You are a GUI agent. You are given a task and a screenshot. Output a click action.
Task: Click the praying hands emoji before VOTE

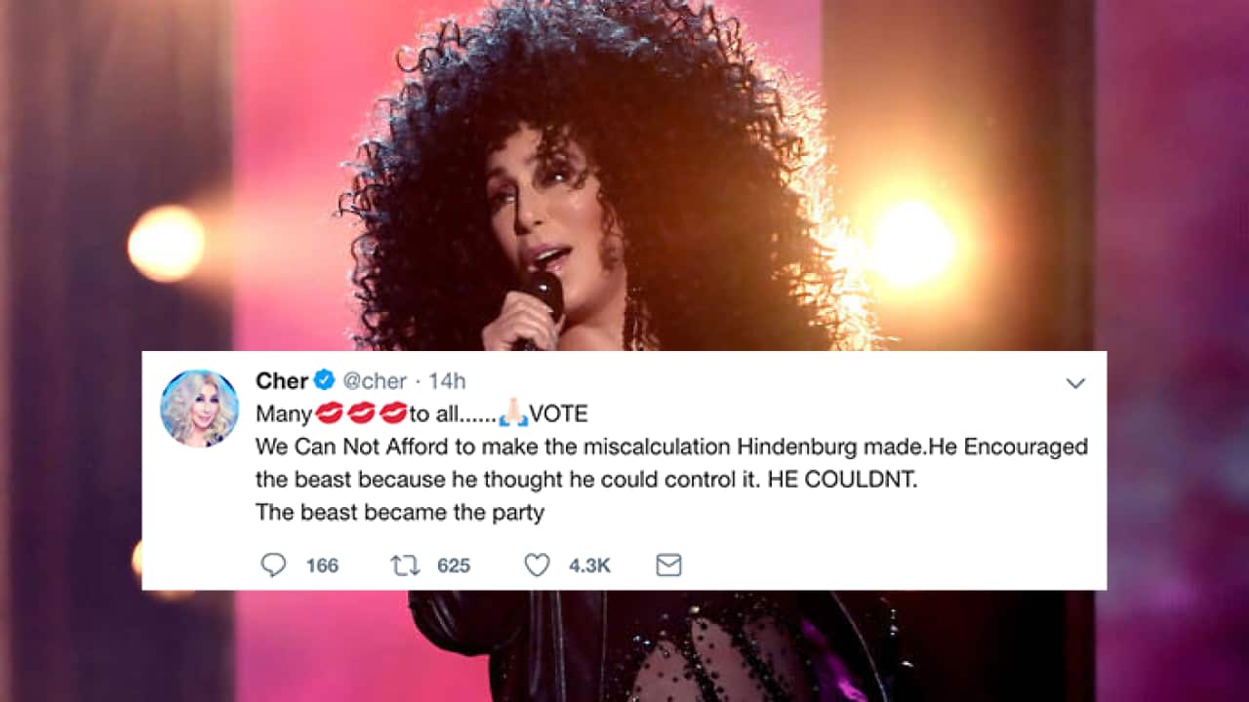(512, 414)
